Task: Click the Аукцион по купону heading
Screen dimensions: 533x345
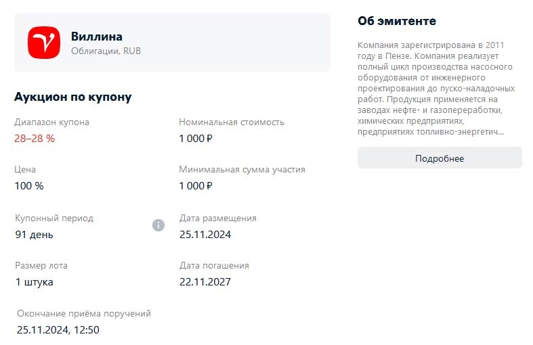Action: coord(73,97)
